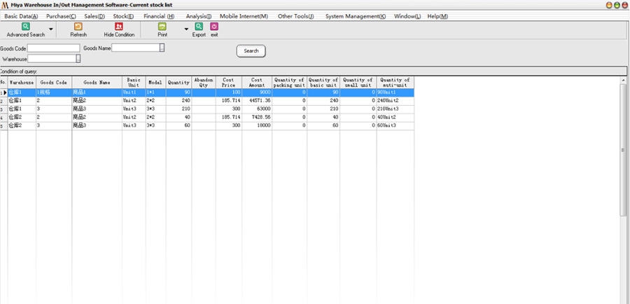This screenshot has height=304, width=630.
Task: Open the System Management menu
Action: (355, 16)
